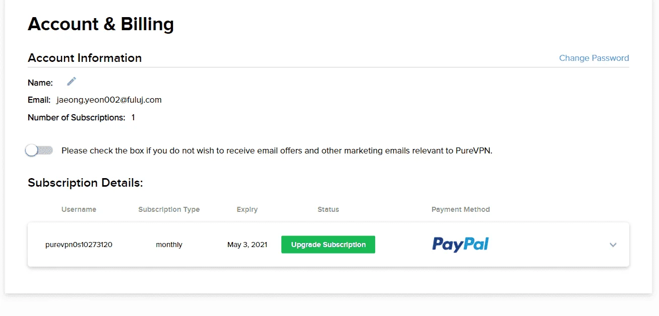The image size is (659, 316).
Task: Click the Subscription Details heading
Action: click(85, 183)
